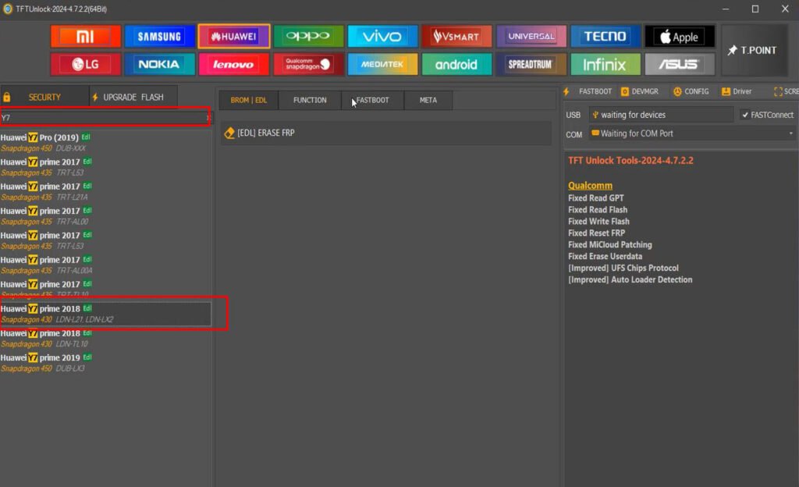
Task: Open the LG brand tile
Action: click(86, 64)
